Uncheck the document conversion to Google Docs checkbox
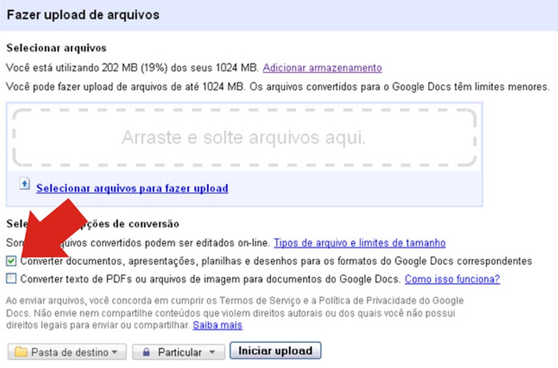The width and height of the screenshot is (558, 368). (x=10, y=261)
